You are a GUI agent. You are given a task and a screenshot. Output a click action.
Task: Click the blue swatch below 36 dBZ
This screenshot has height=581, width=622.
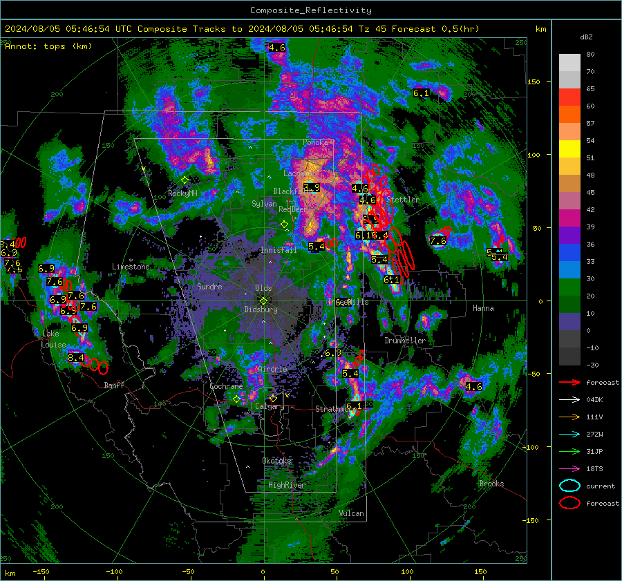[569, 252]
